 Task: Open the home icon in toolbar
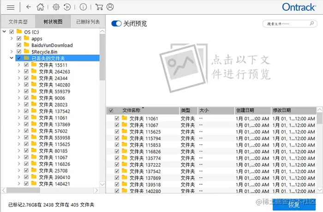(41, 7)
